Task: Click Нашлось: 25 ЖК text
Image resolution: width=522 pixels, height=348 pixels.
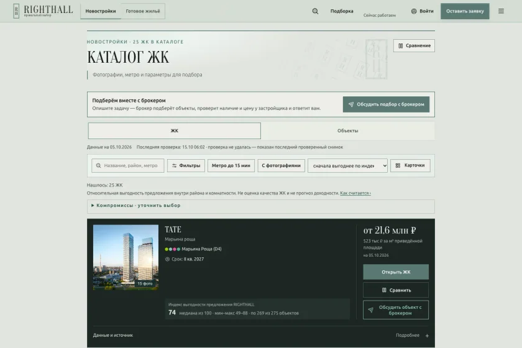Action: click(x=104, y=185)
